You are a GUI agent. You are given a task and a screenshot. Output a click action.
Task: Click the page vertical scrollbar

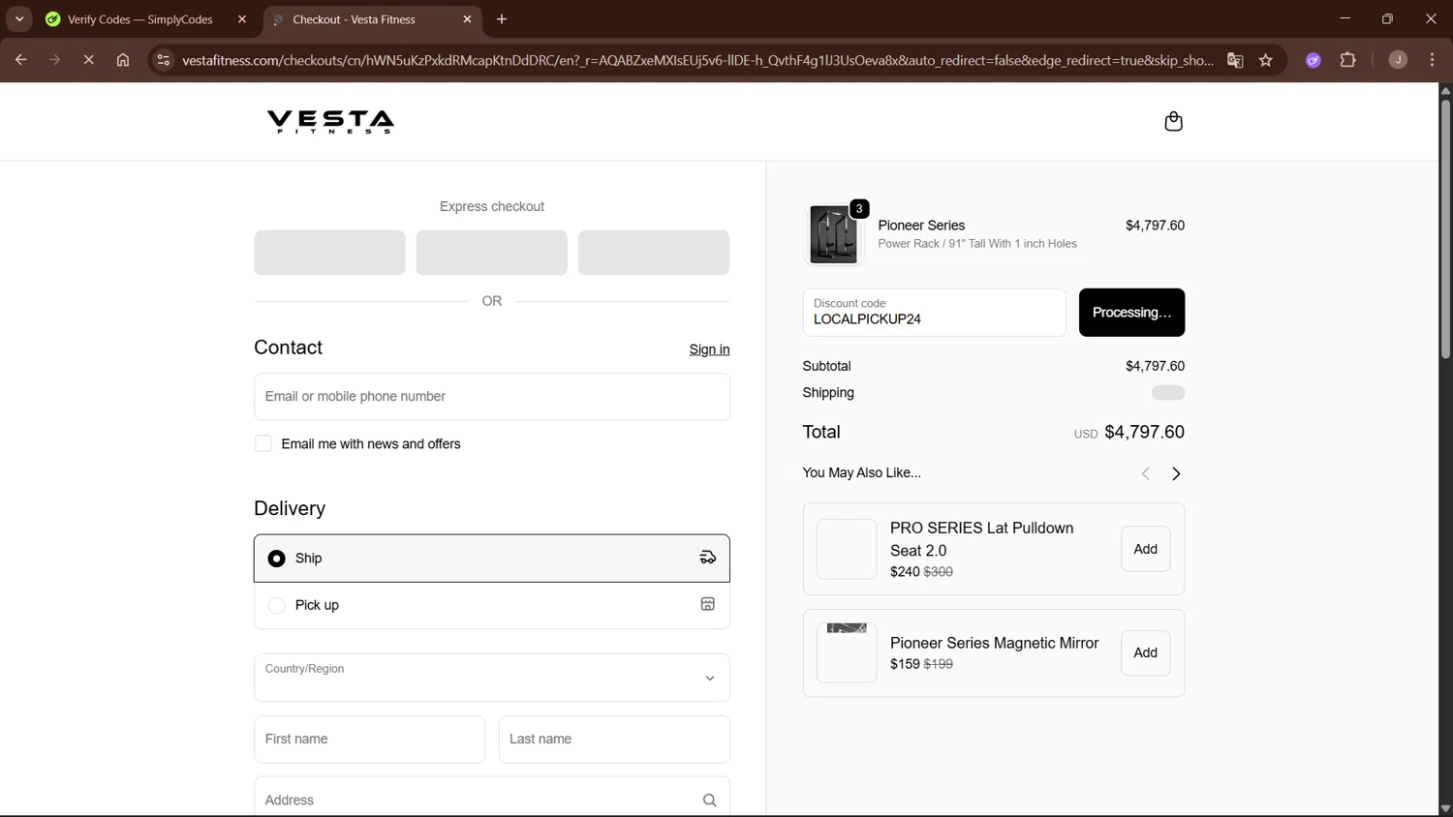tap(1445, 227)
